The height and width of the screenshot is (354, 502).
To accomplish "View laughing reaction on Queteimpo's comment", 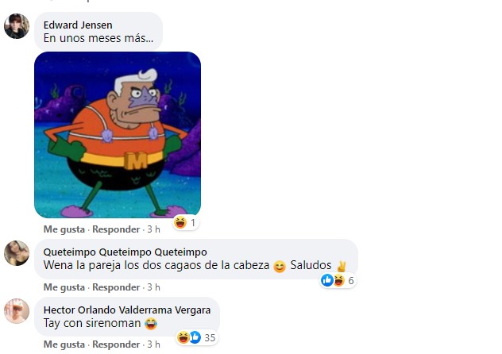I will pos(338,280).
